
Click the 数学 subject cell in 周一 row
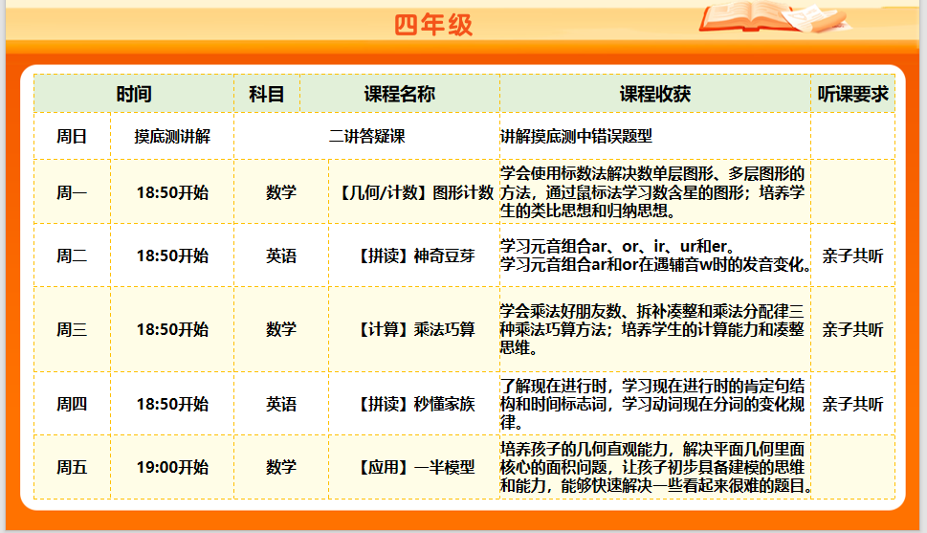coord(281,192)
